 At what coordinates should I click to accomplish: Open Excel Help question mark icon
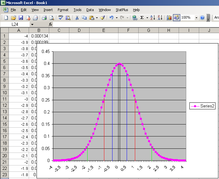(x=202, y=18)
